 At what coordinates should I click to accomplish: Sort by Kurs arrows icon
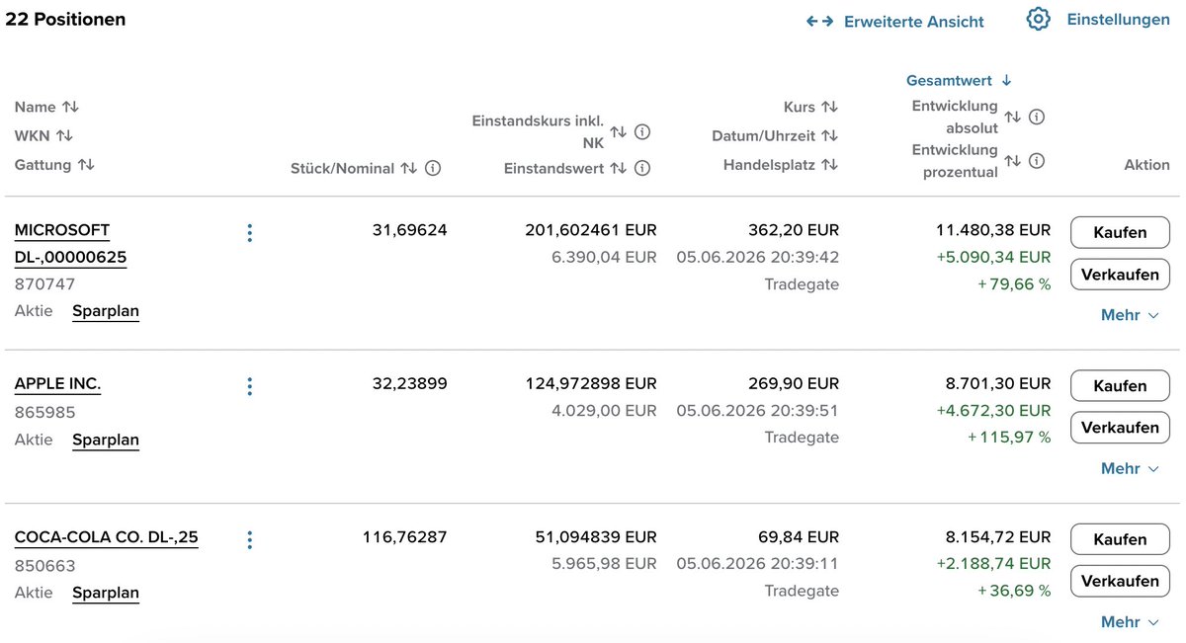point(829,107)
